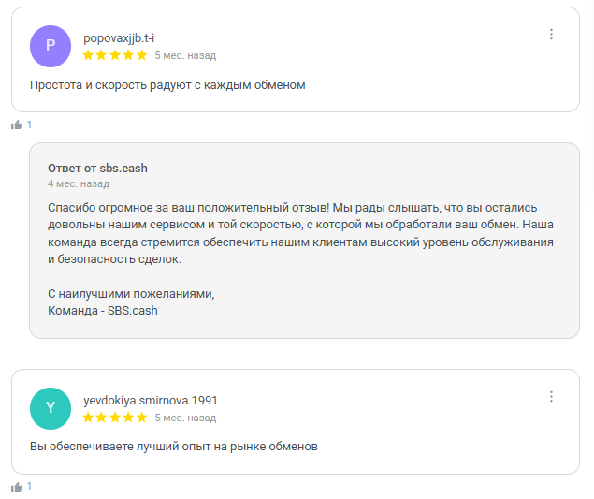
Task: Click the purple P avatar of popovaxjjb.t-i
Action: coord(51,47)
